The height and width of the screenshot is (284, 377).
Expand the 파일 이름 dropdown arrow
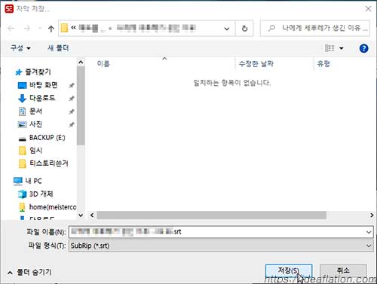pyautogui.click(x=369, y=232)
